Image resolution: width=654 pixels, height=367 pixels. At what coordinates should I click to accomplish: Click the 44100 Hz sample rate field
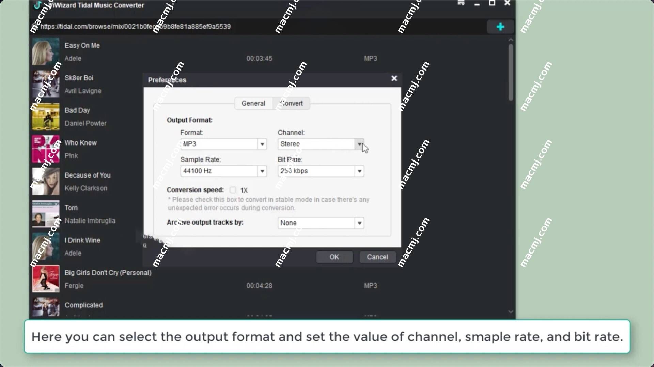219,171
